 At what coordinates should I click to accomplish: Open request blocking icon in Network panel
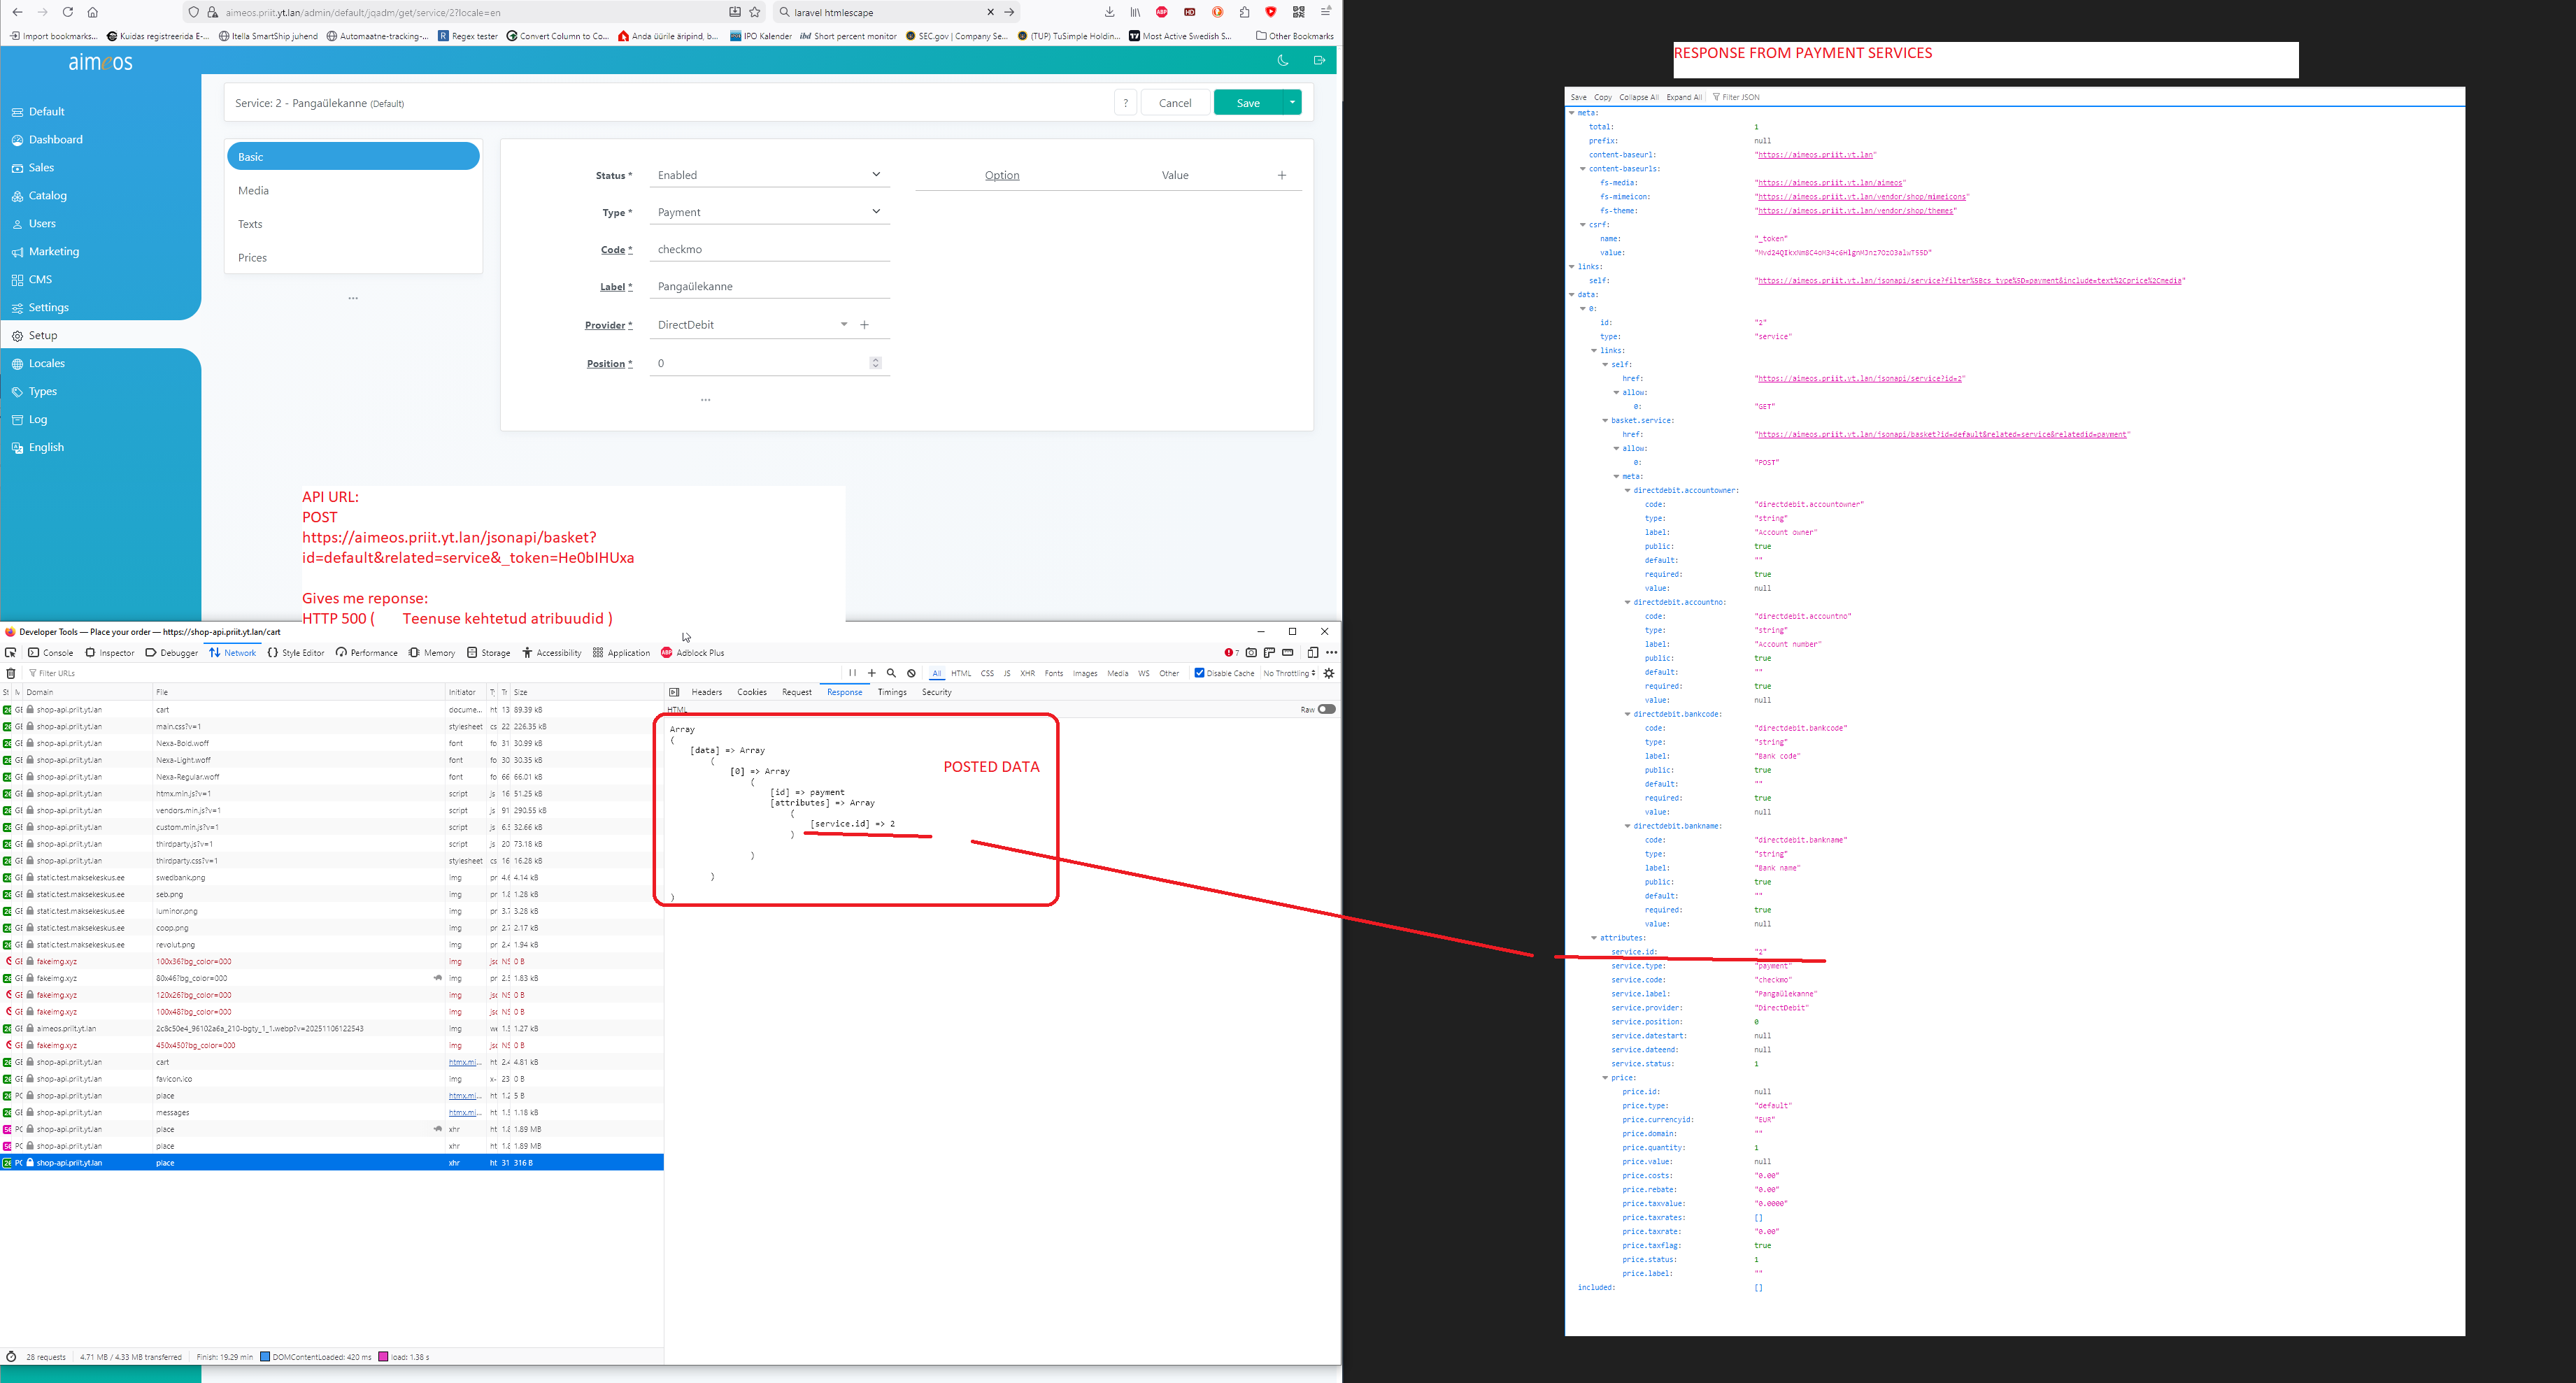click(911, 673)
